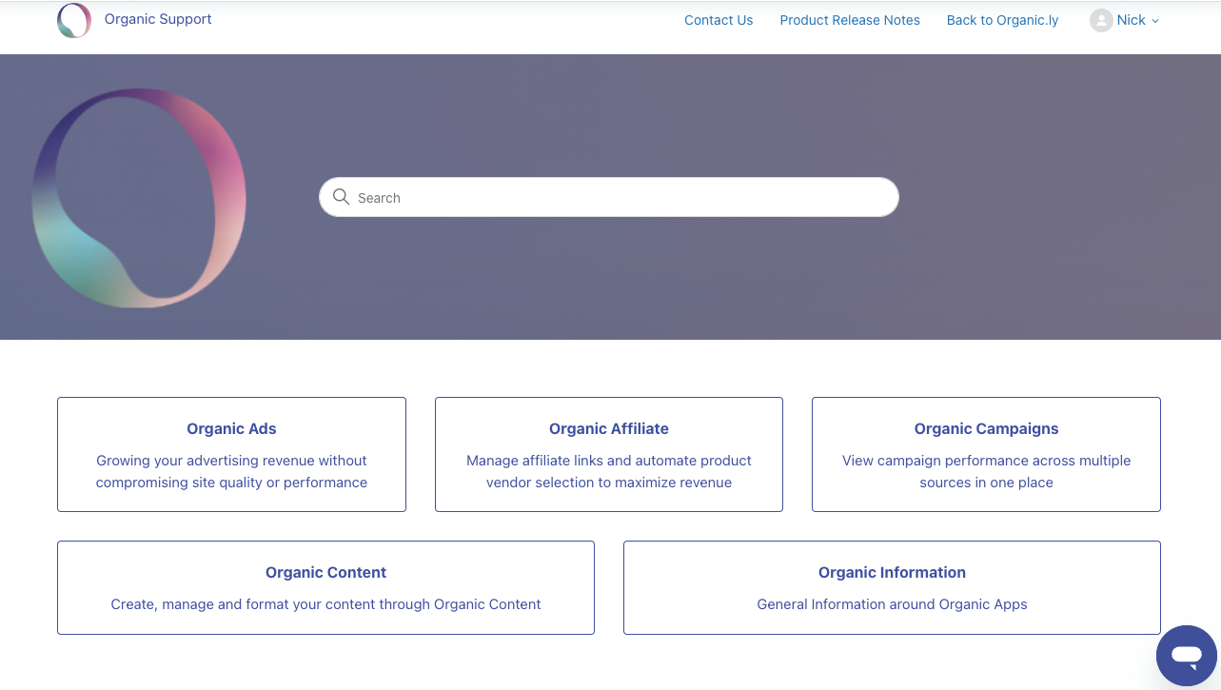Screen dimensions: 1221x690
Task: Click the Nick username text
Action: [x=1131, y=20]
